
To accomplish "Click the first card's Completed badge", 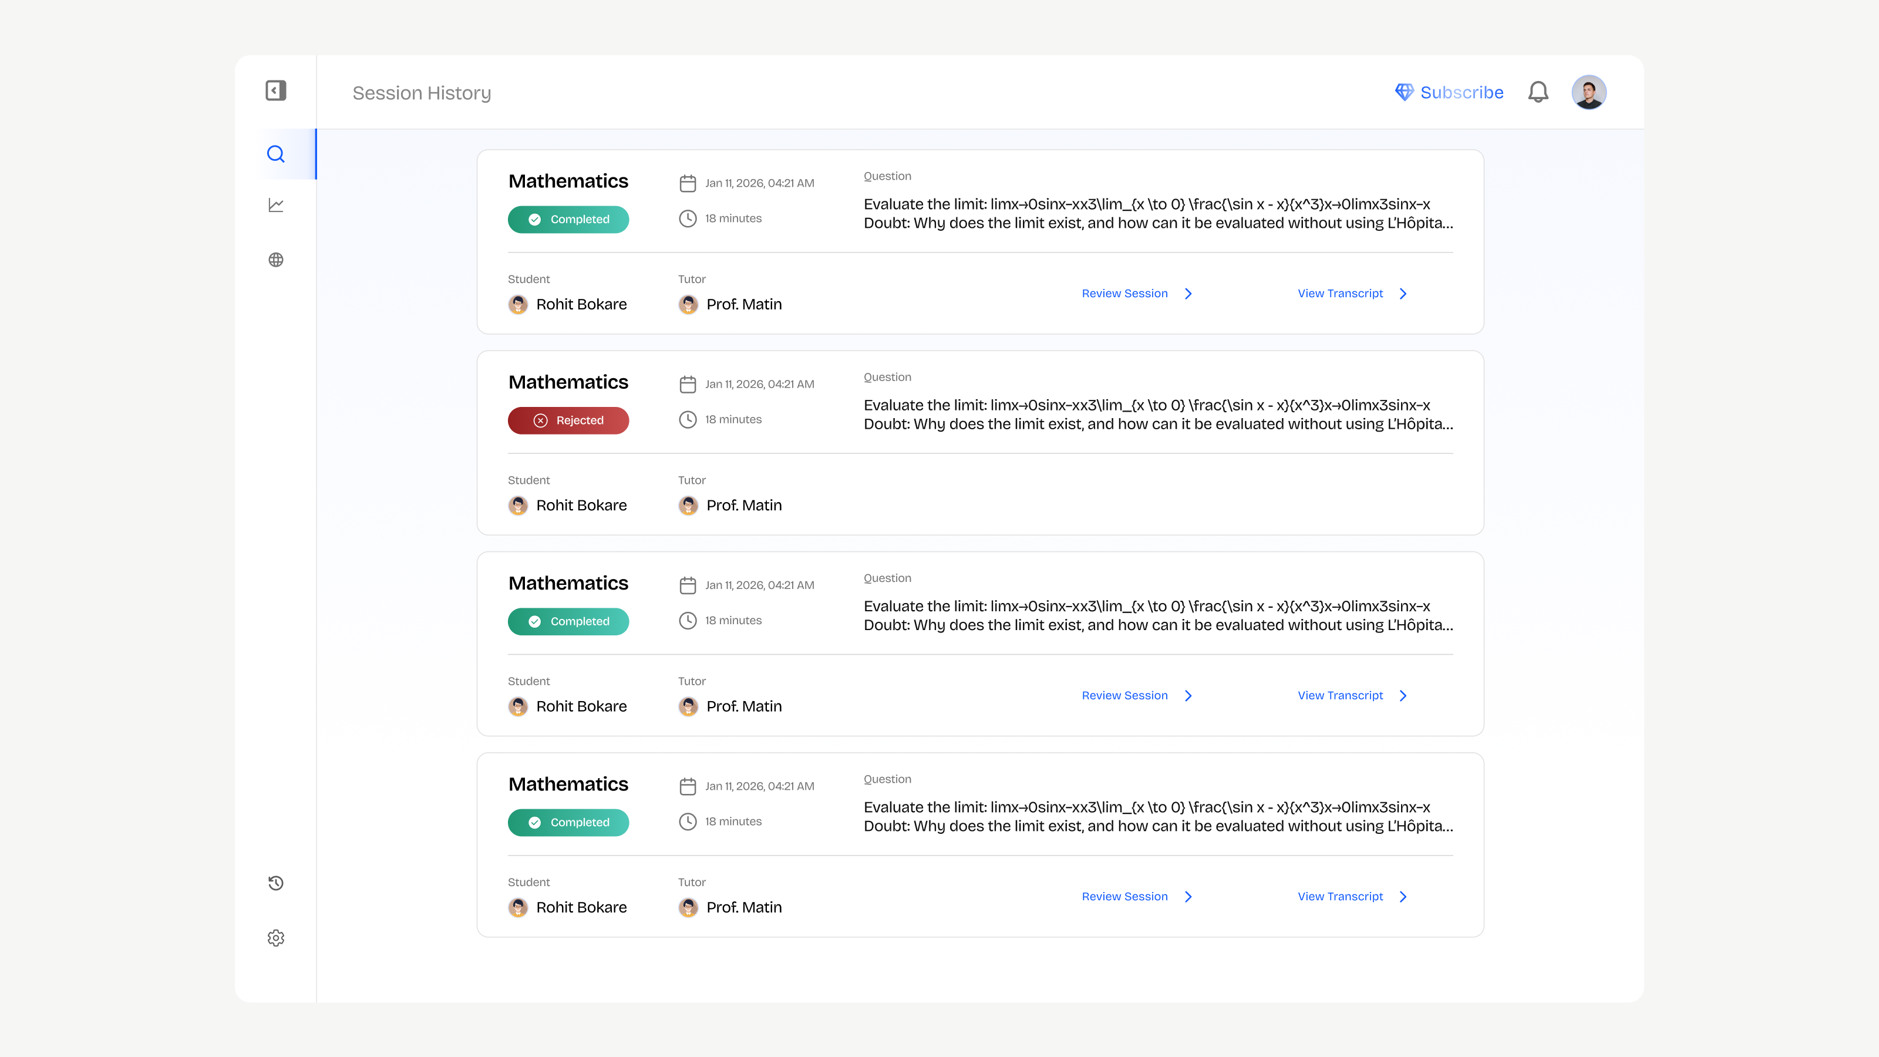I will pos(568,220).
